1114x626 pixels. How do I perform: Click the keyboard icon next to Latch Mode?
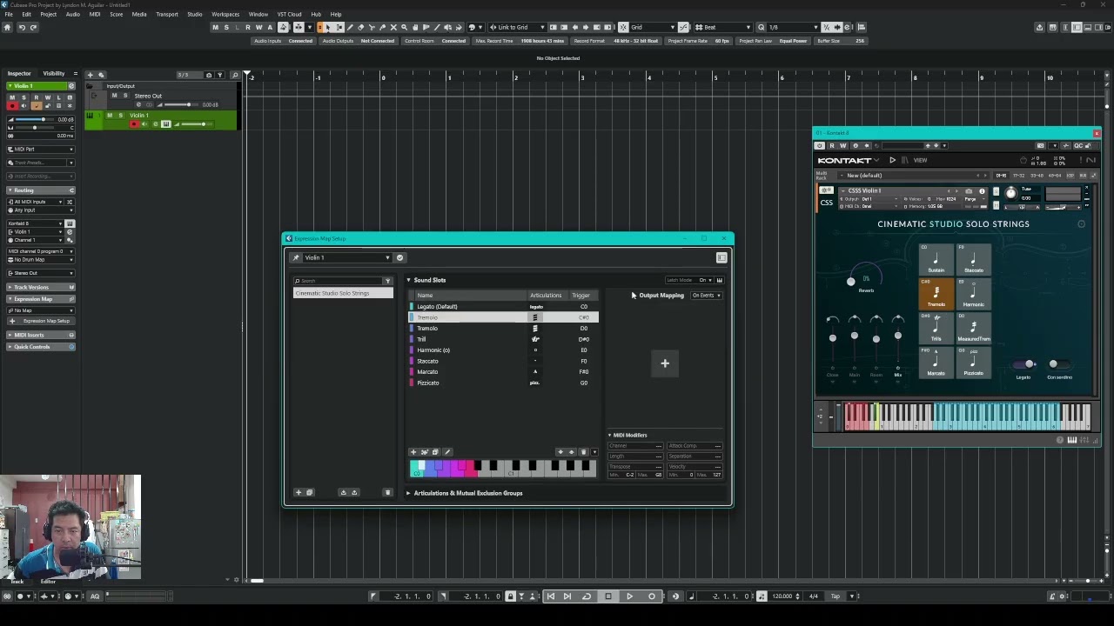(x=719, y=280)
